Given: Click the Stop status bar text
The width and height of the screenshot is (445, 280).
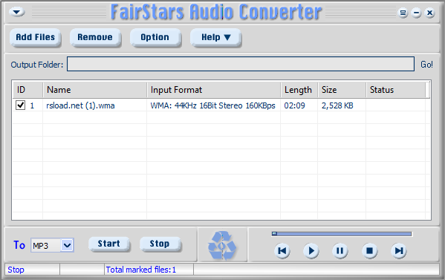Looking at the screenshot, I should tap(16, 270).
